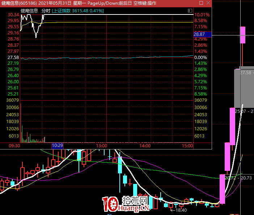Click the 0.00% baseline percentage label

[200, 58]
